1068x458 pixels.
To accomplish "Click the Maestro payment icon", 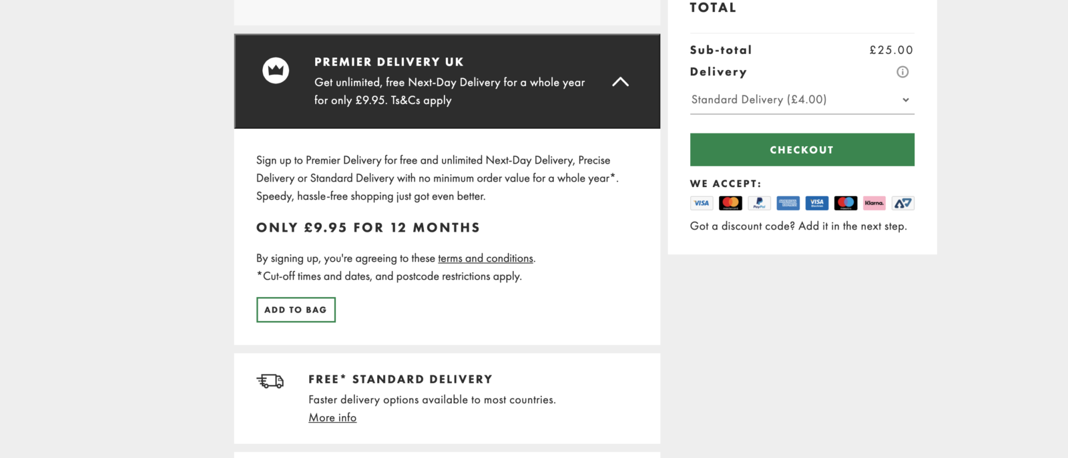I will click(x=845, y=203).
